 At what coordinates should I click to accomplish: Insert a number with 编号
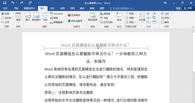pyautogui.click(x=165, y=22)
